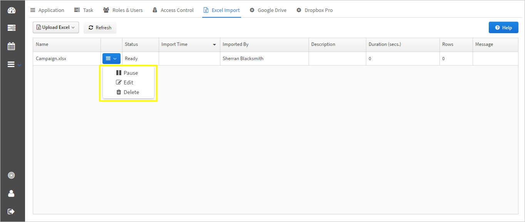Click the logout icon in sidebar
525x222 pixels.
(12, 211)
